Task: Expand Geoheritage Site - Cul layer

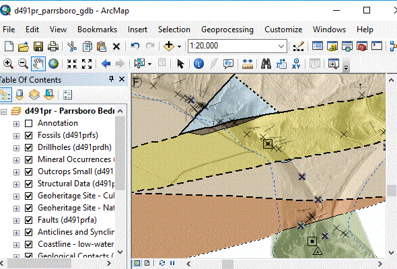Action: (16, 196)
